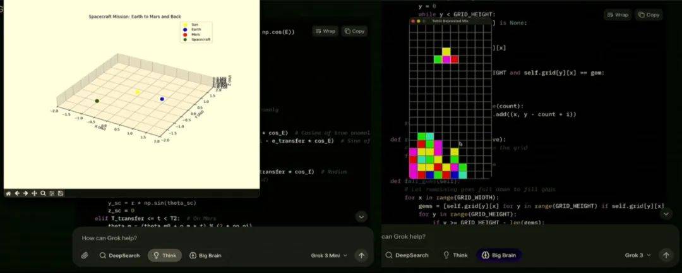Open the Grok 3 Mini model dropdown
This screenshot has height=273, width=682.
coord(329,255)
